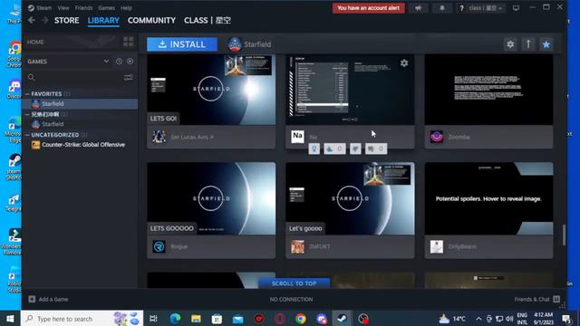
Task: Open Zoombia's black text screenshot
Action: (488, 90)
